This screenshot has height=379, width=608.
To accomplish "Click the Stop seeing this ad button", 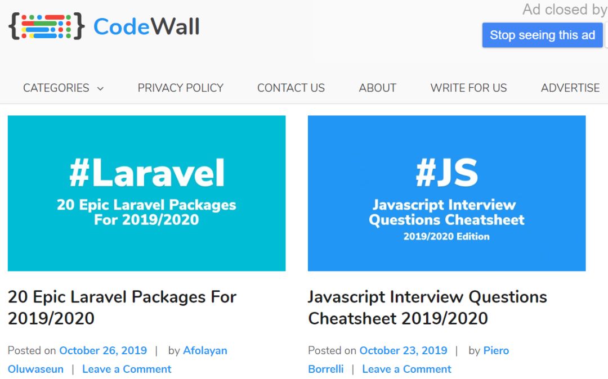I will click(542, 35).
